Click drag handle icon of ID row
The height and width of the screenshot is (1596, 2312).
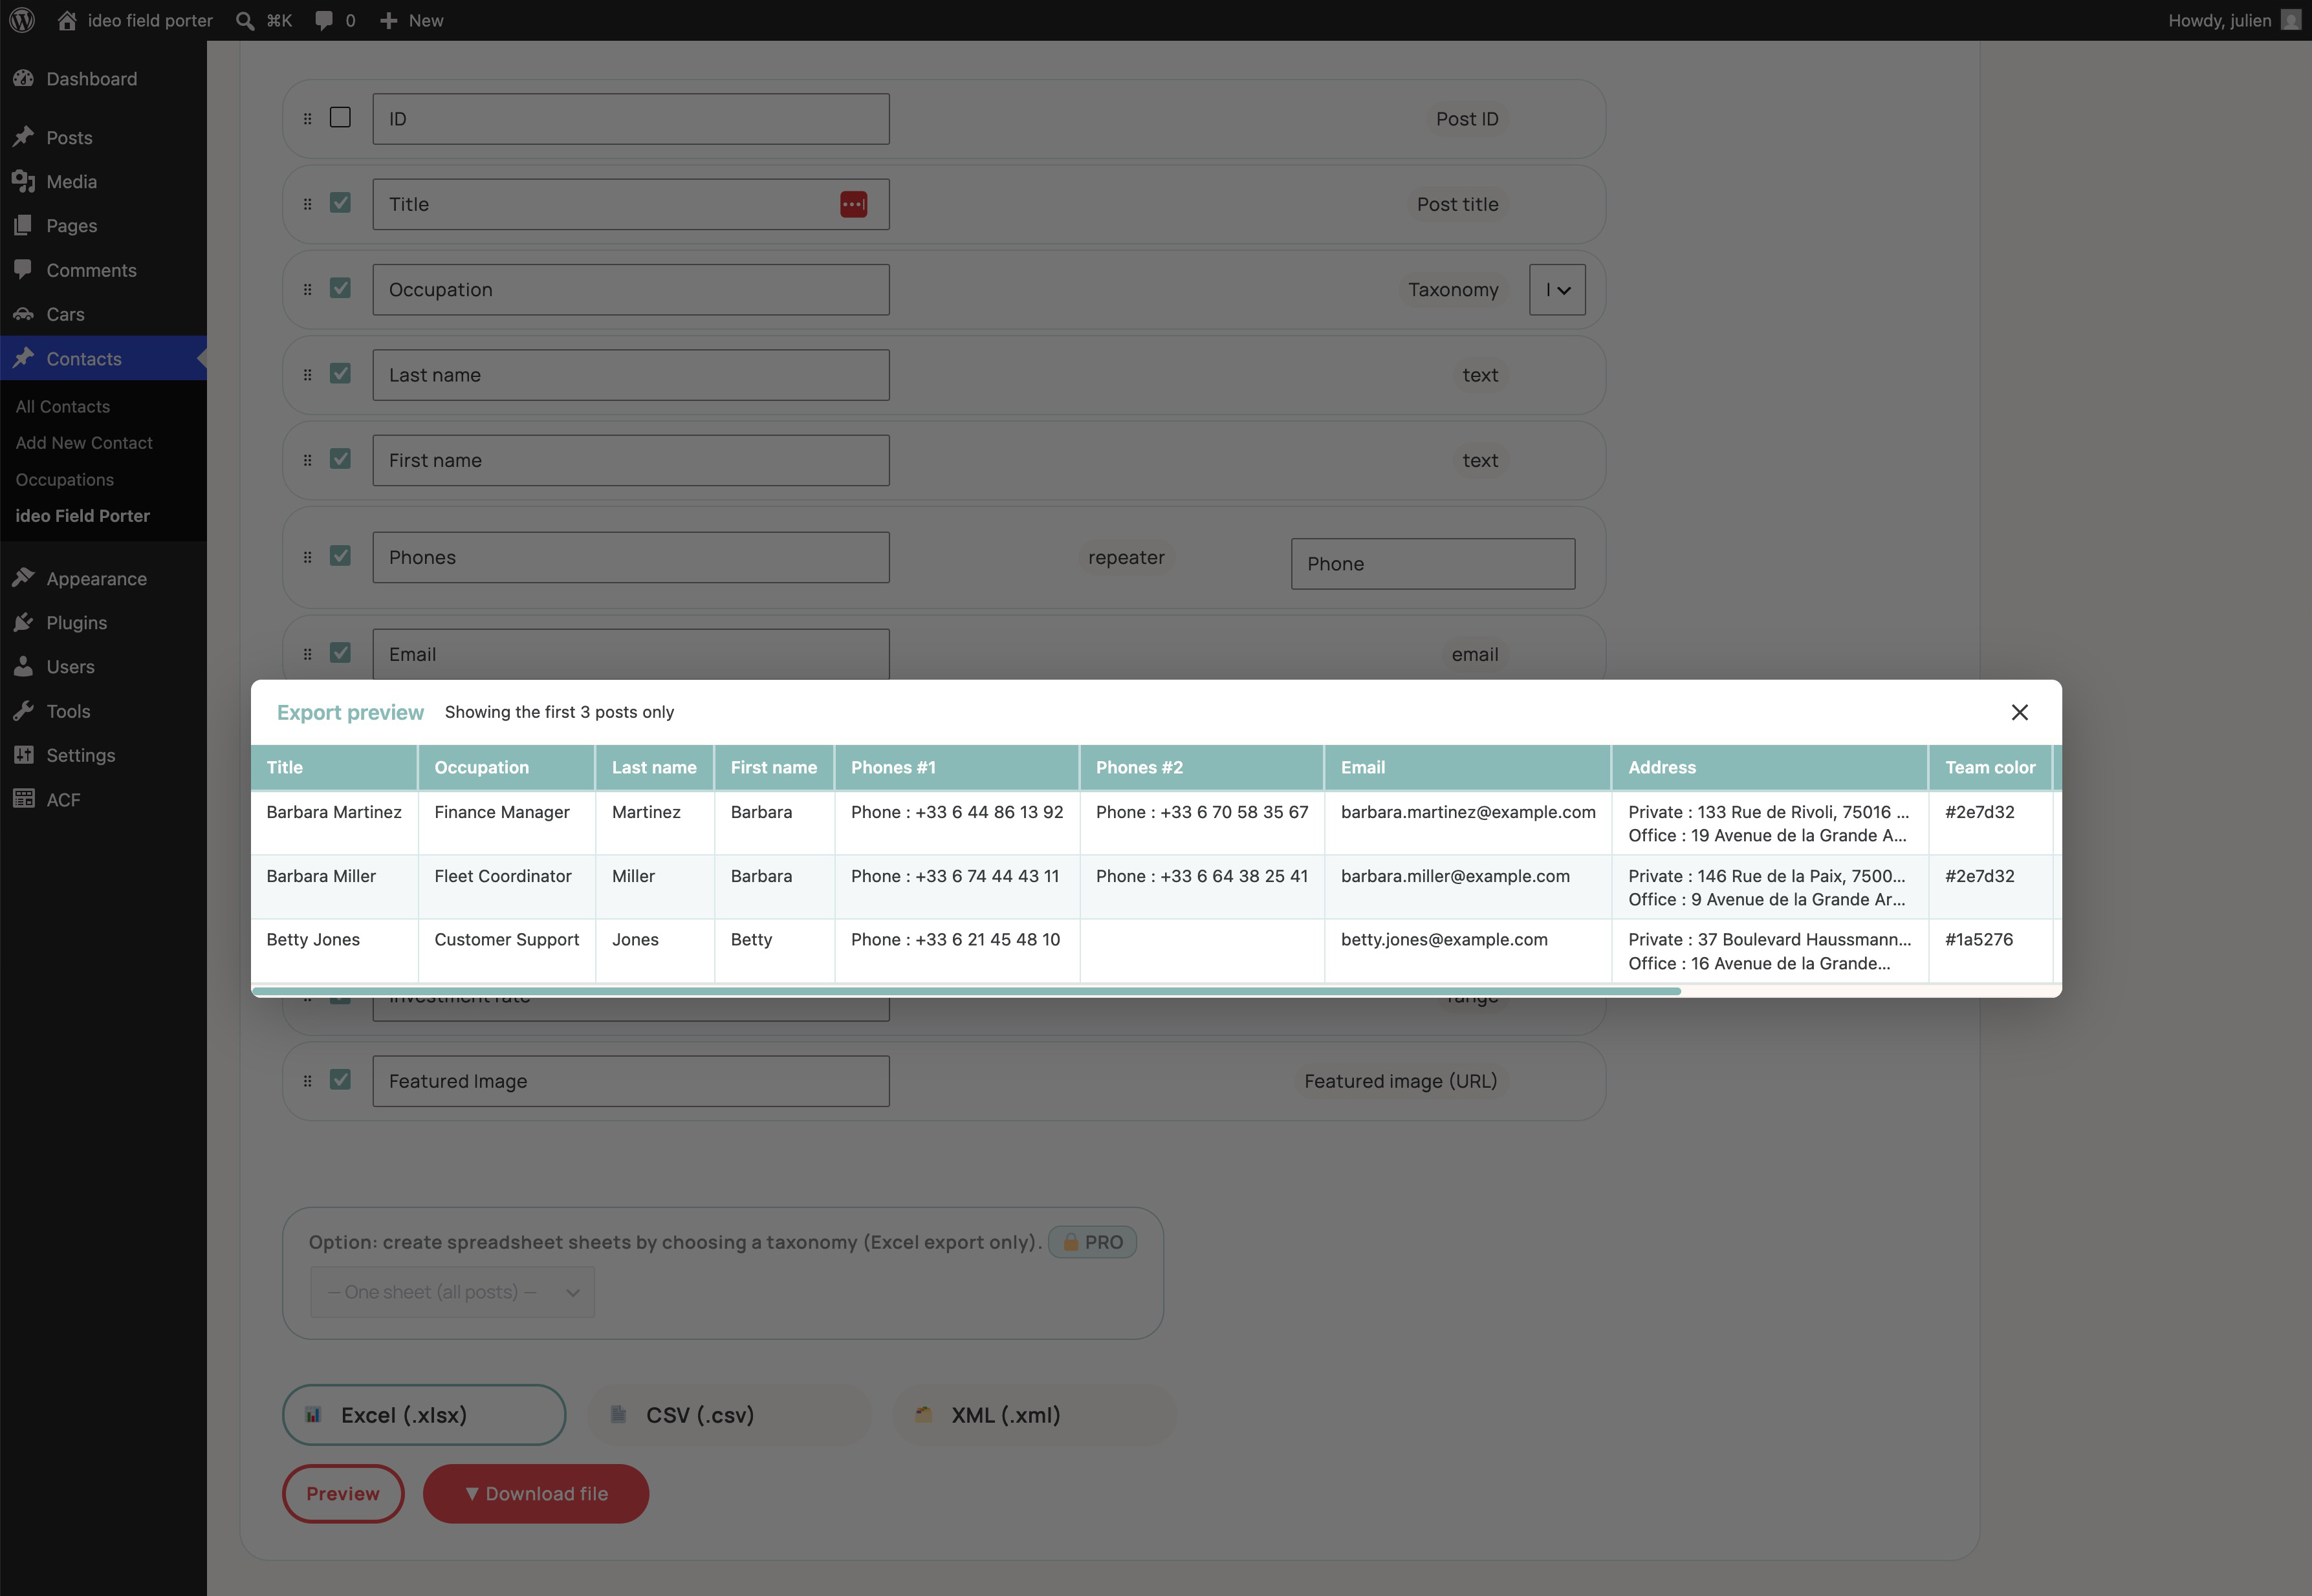(307, 118)
